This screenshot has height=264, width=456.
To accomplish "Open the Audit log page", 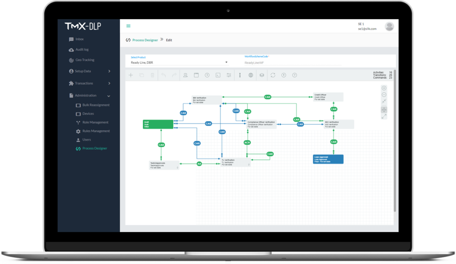I will coord(81,49).
